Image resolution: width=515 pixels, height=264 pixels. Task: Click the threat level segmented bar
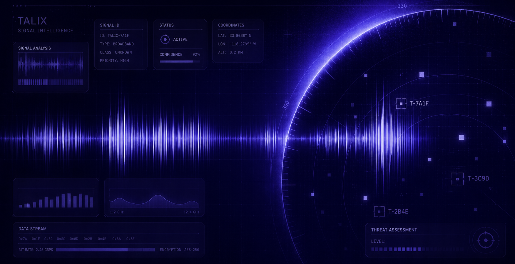point(417,249)
